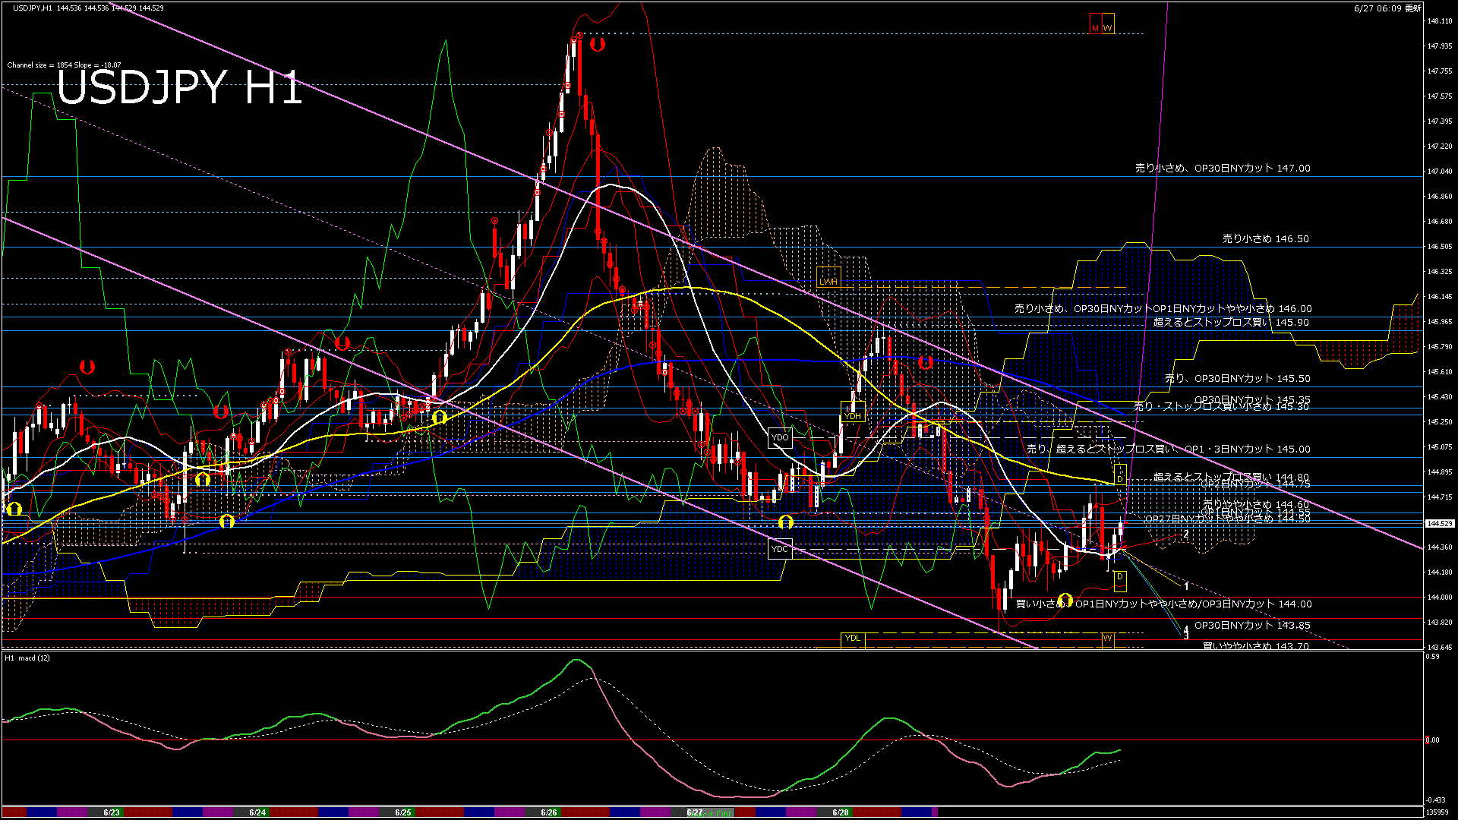The image size is (1458, 820).
Task: Click the current price tag 144.529
Action: pos(1440,523)
